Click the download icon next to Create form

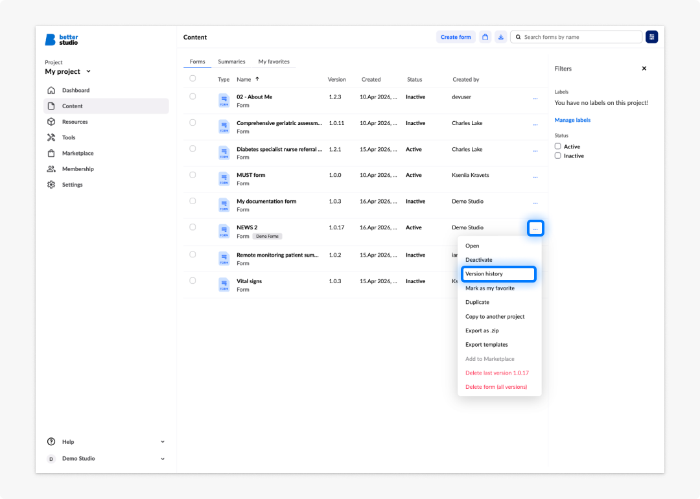click(501, 37)
